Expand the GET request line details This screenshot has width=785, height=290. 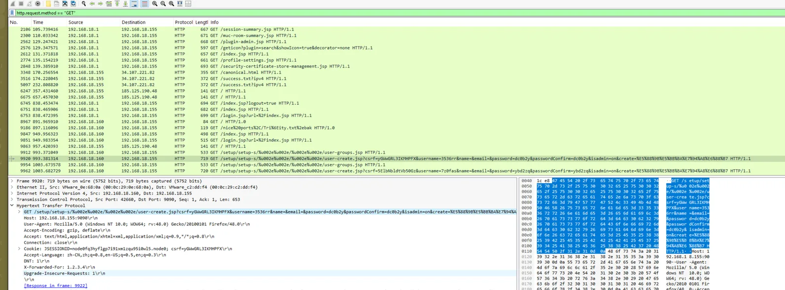click(x=19, y=212)
